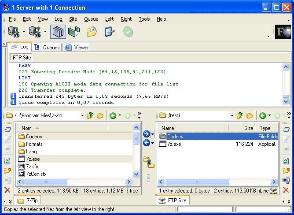The height and width of the screenshot is (215, 294).
Task: Select the Lang folder in the left pane
Action: [27, 152]
